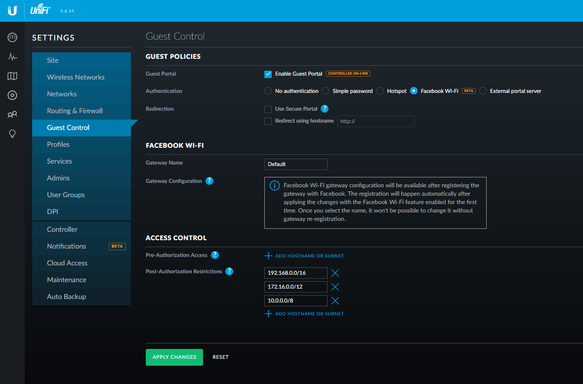Open the Clients people icon
The image size is (583, 384).
pos(12,115)
